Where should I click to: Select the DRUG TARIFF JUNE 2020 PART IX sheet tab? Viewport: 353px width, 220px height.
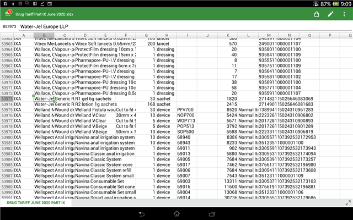36,203
